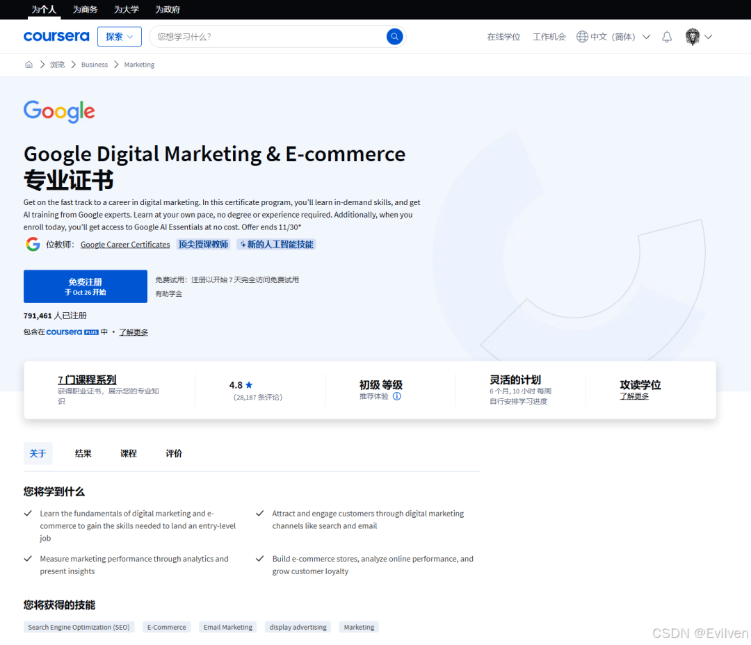Go to home via breadcrumb house icon
Image resolution: width=751 pixels, height=645 pixels.
click(x=29, y=65)
